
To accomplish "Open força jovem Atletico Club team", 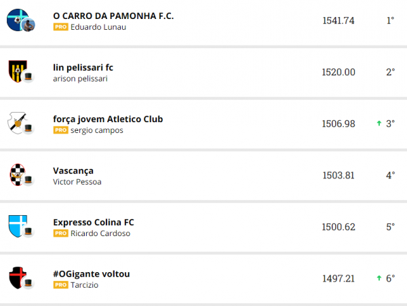I will tap(108, 119).
